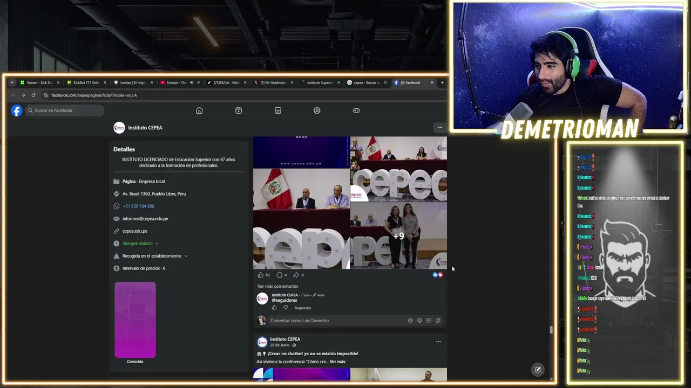691x388 pixels.
Task: Click the Facebook logo icon
Action: tap(17, 110)
